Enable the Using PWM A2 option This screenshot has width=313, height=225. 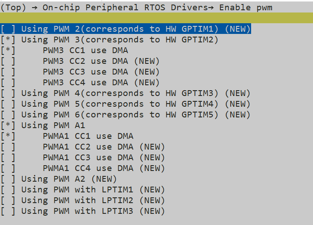pyautogui.click(x=8, y=179)
